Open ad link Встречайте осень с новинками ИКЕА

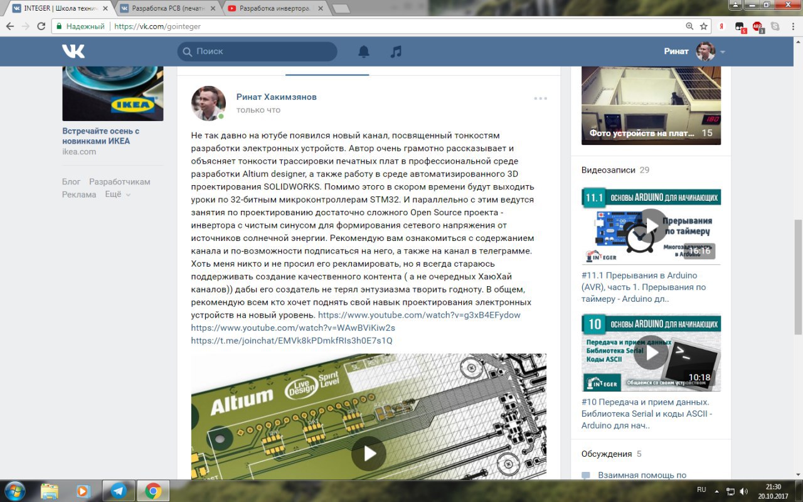pos(101,136)
